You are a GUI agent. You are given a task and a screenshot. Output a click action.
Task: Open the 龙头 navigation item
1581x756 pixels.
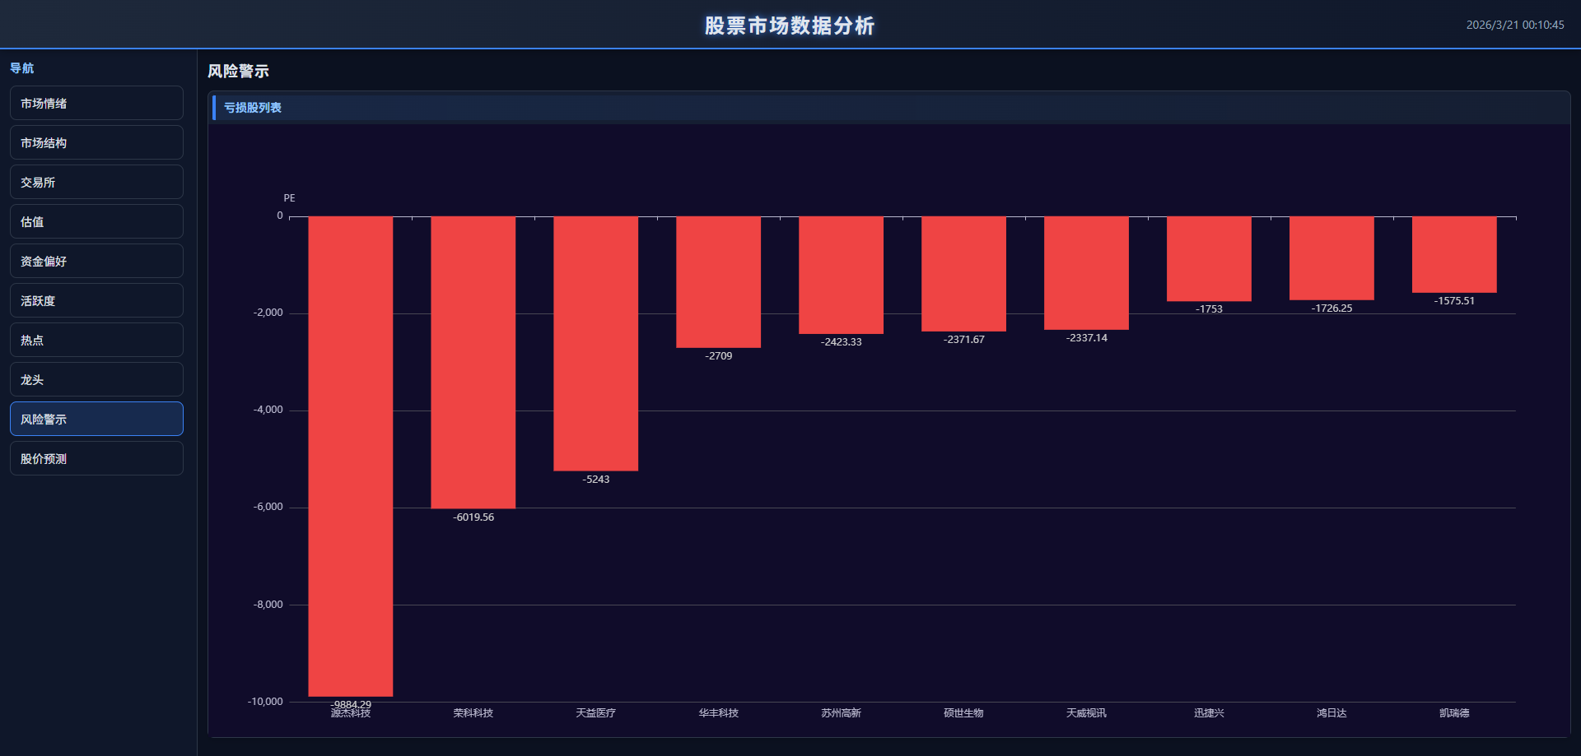[96, 380]
